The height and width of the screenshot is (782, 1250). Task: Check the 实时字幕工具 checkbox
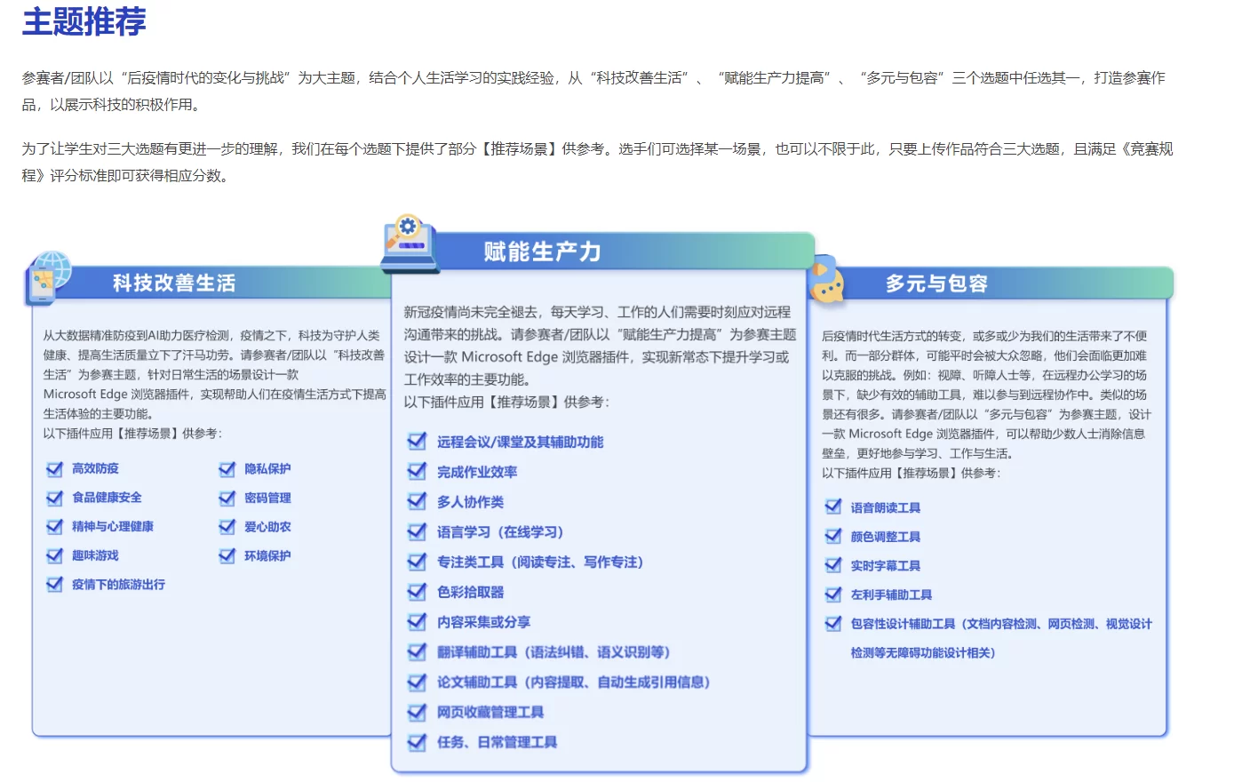[832, 564]
